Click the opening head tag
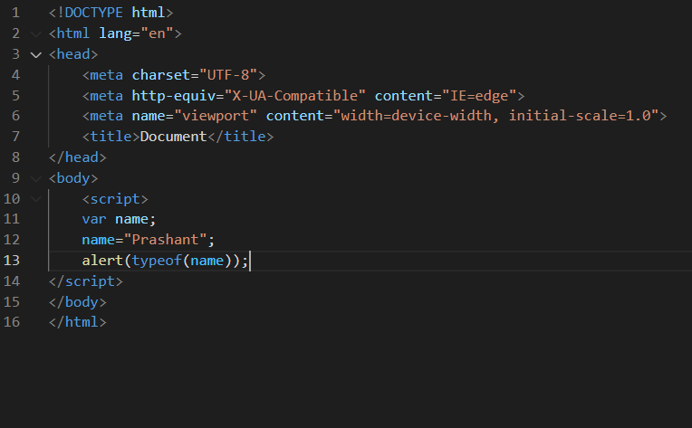 [73, 54]
